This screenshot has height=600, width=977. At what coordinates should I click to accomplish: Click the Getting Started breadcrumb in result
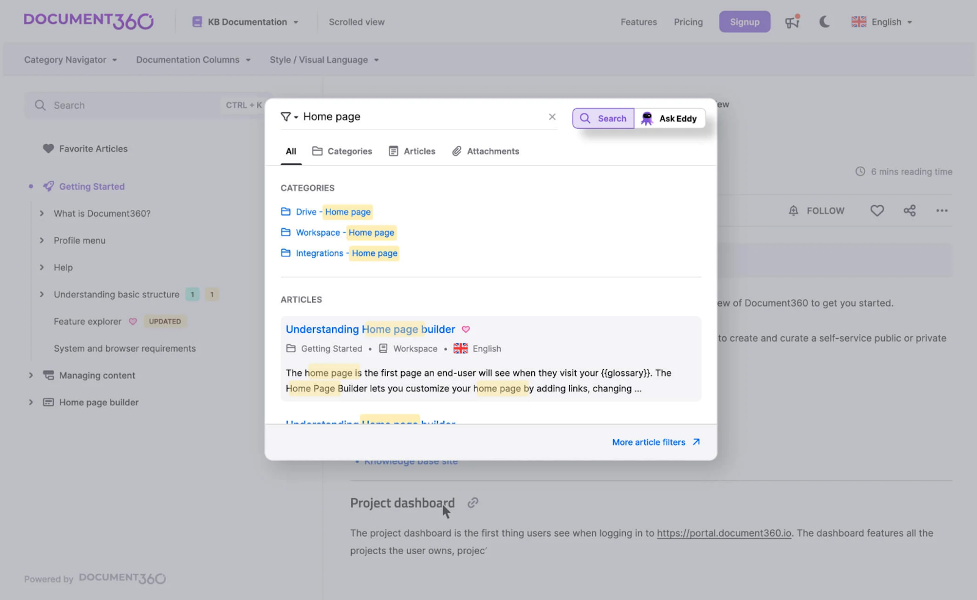(x=332, y=349)
